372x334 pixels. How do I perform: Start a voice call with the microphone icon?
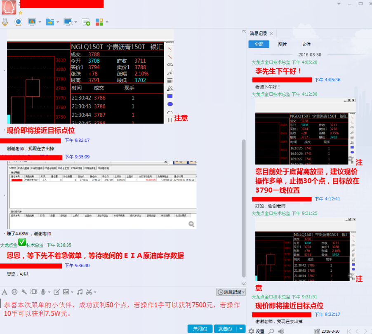pyautogui.click(x=5, y=22)
